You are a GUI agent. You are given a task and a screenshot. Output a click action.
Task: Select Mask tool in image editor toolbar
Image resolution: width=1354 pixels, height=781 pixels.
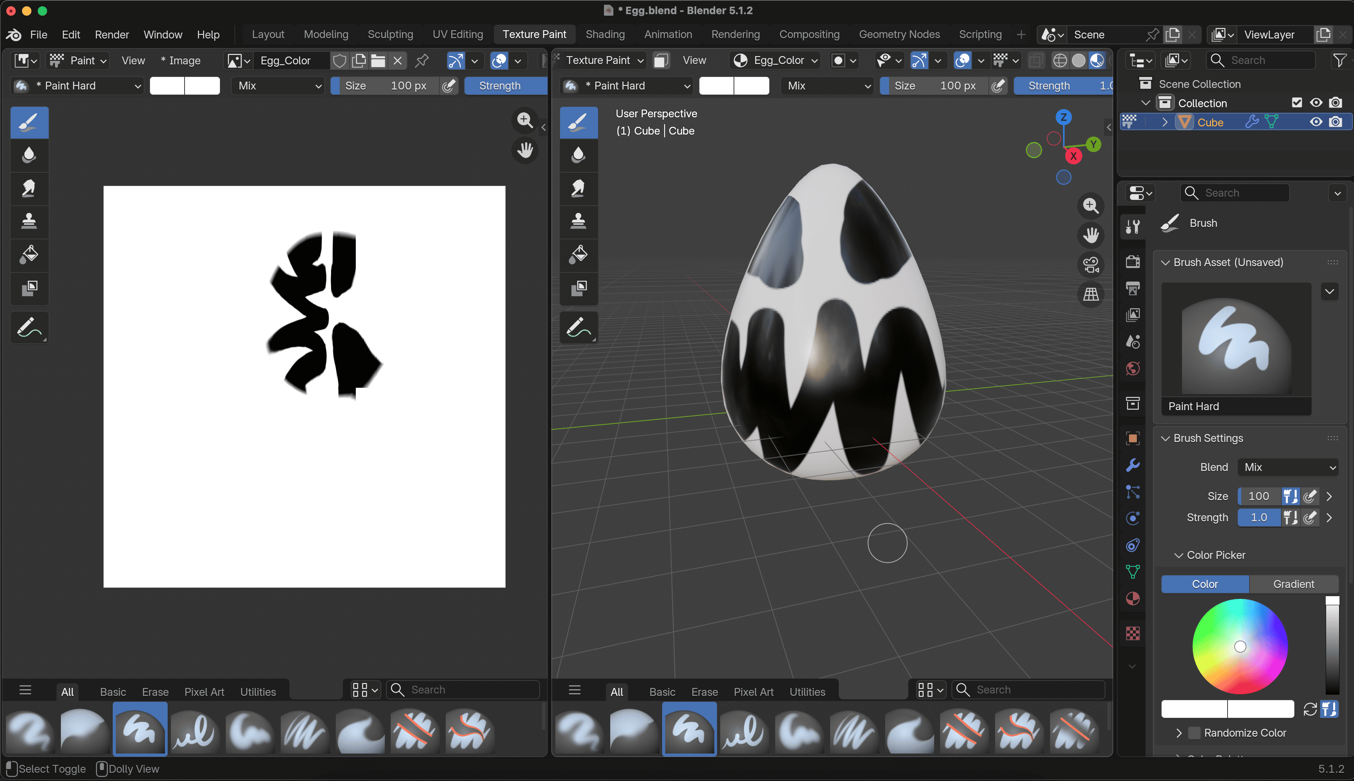[29, 288]
